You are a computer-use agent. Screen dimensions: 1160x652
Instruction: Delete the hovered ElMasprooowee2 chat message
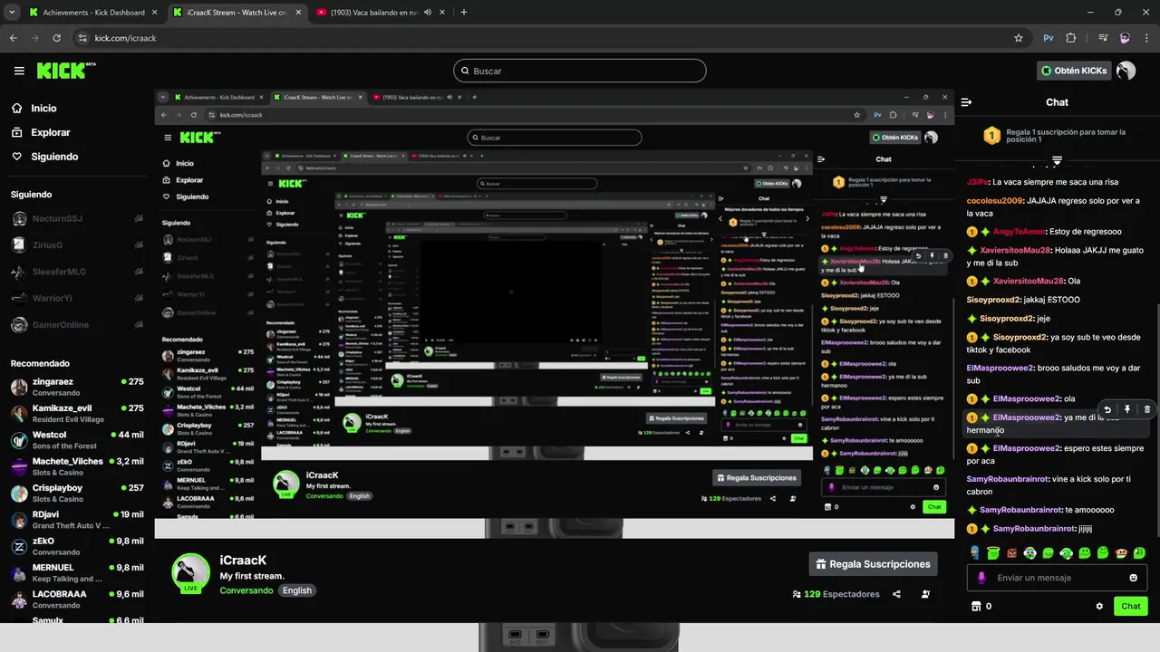[x=1147, y=409]
